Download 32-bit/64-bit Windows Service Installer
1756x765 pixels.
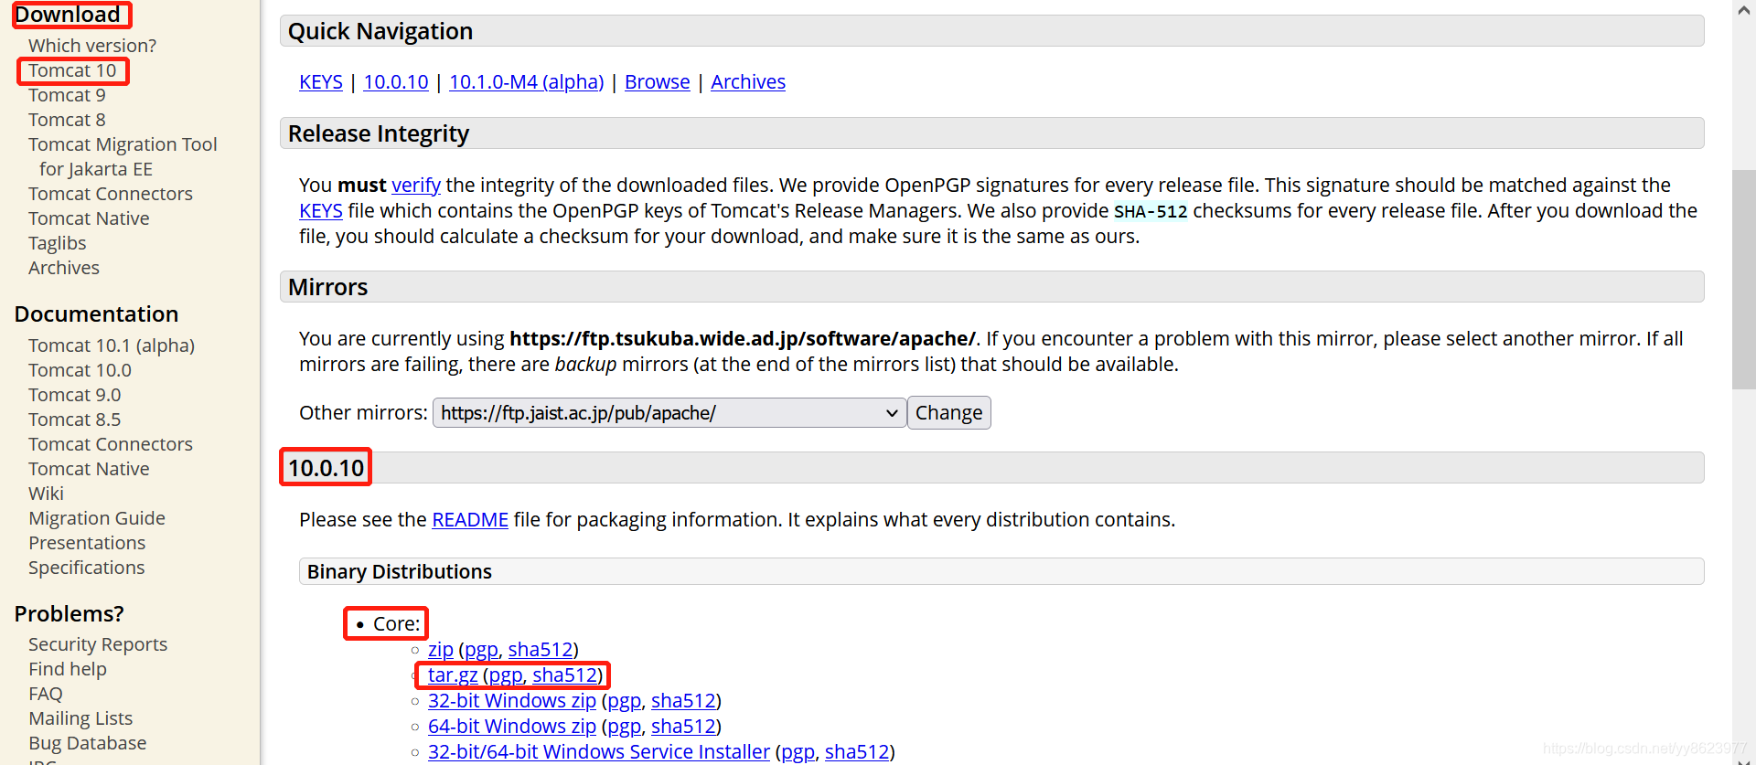point(599,752)
